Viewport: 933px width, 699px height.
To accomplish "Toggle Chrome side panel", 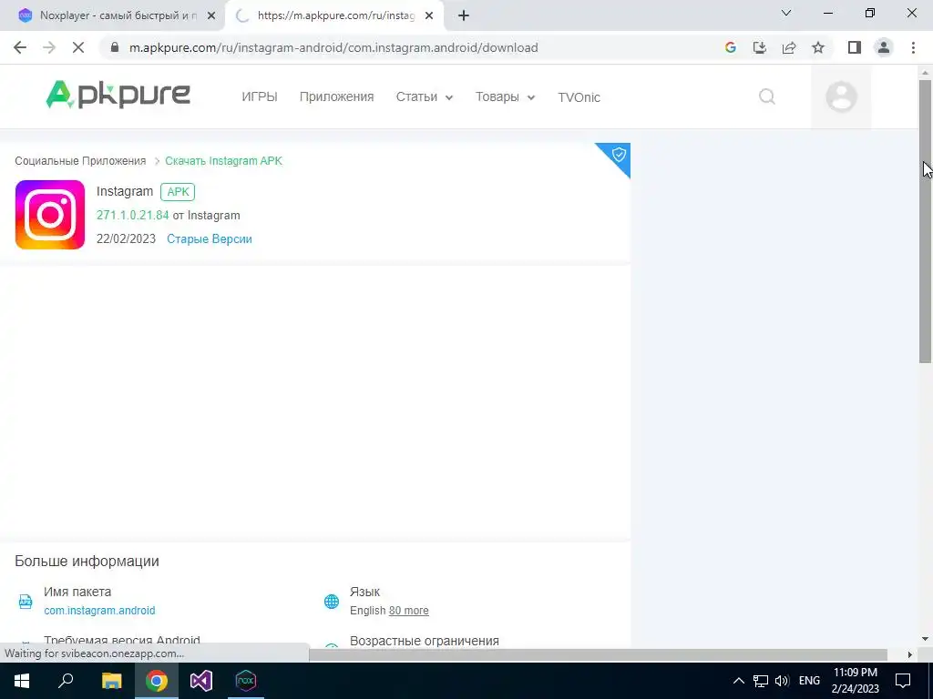I will 855,47.
